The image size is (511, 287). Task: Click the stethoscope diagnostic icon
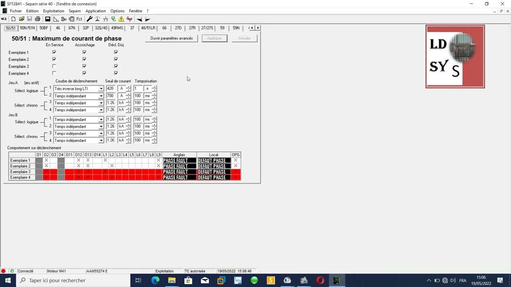coord(113,19)
